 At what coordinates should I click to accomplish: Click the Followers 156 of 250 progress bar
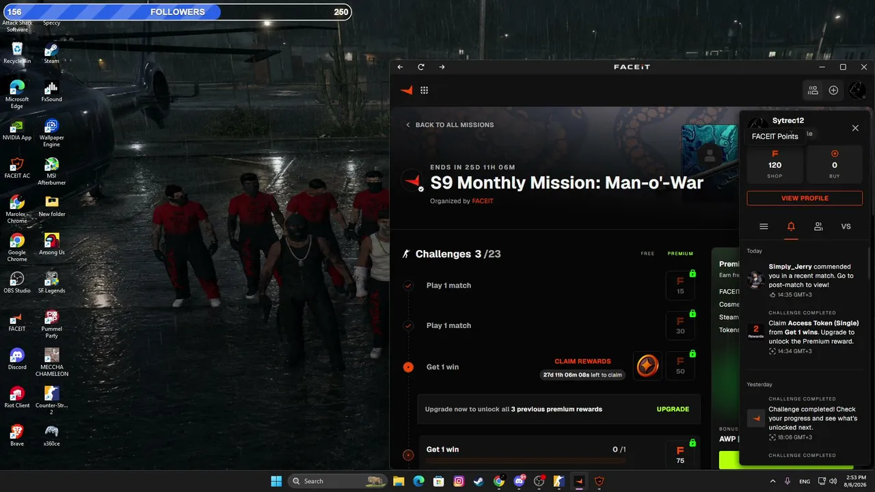tap(176, 12)
